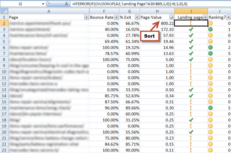Expand the Name Box dropdown arrow
This screenshot has height=153, width=231.
pyautogui.click(x=43, y=4)
